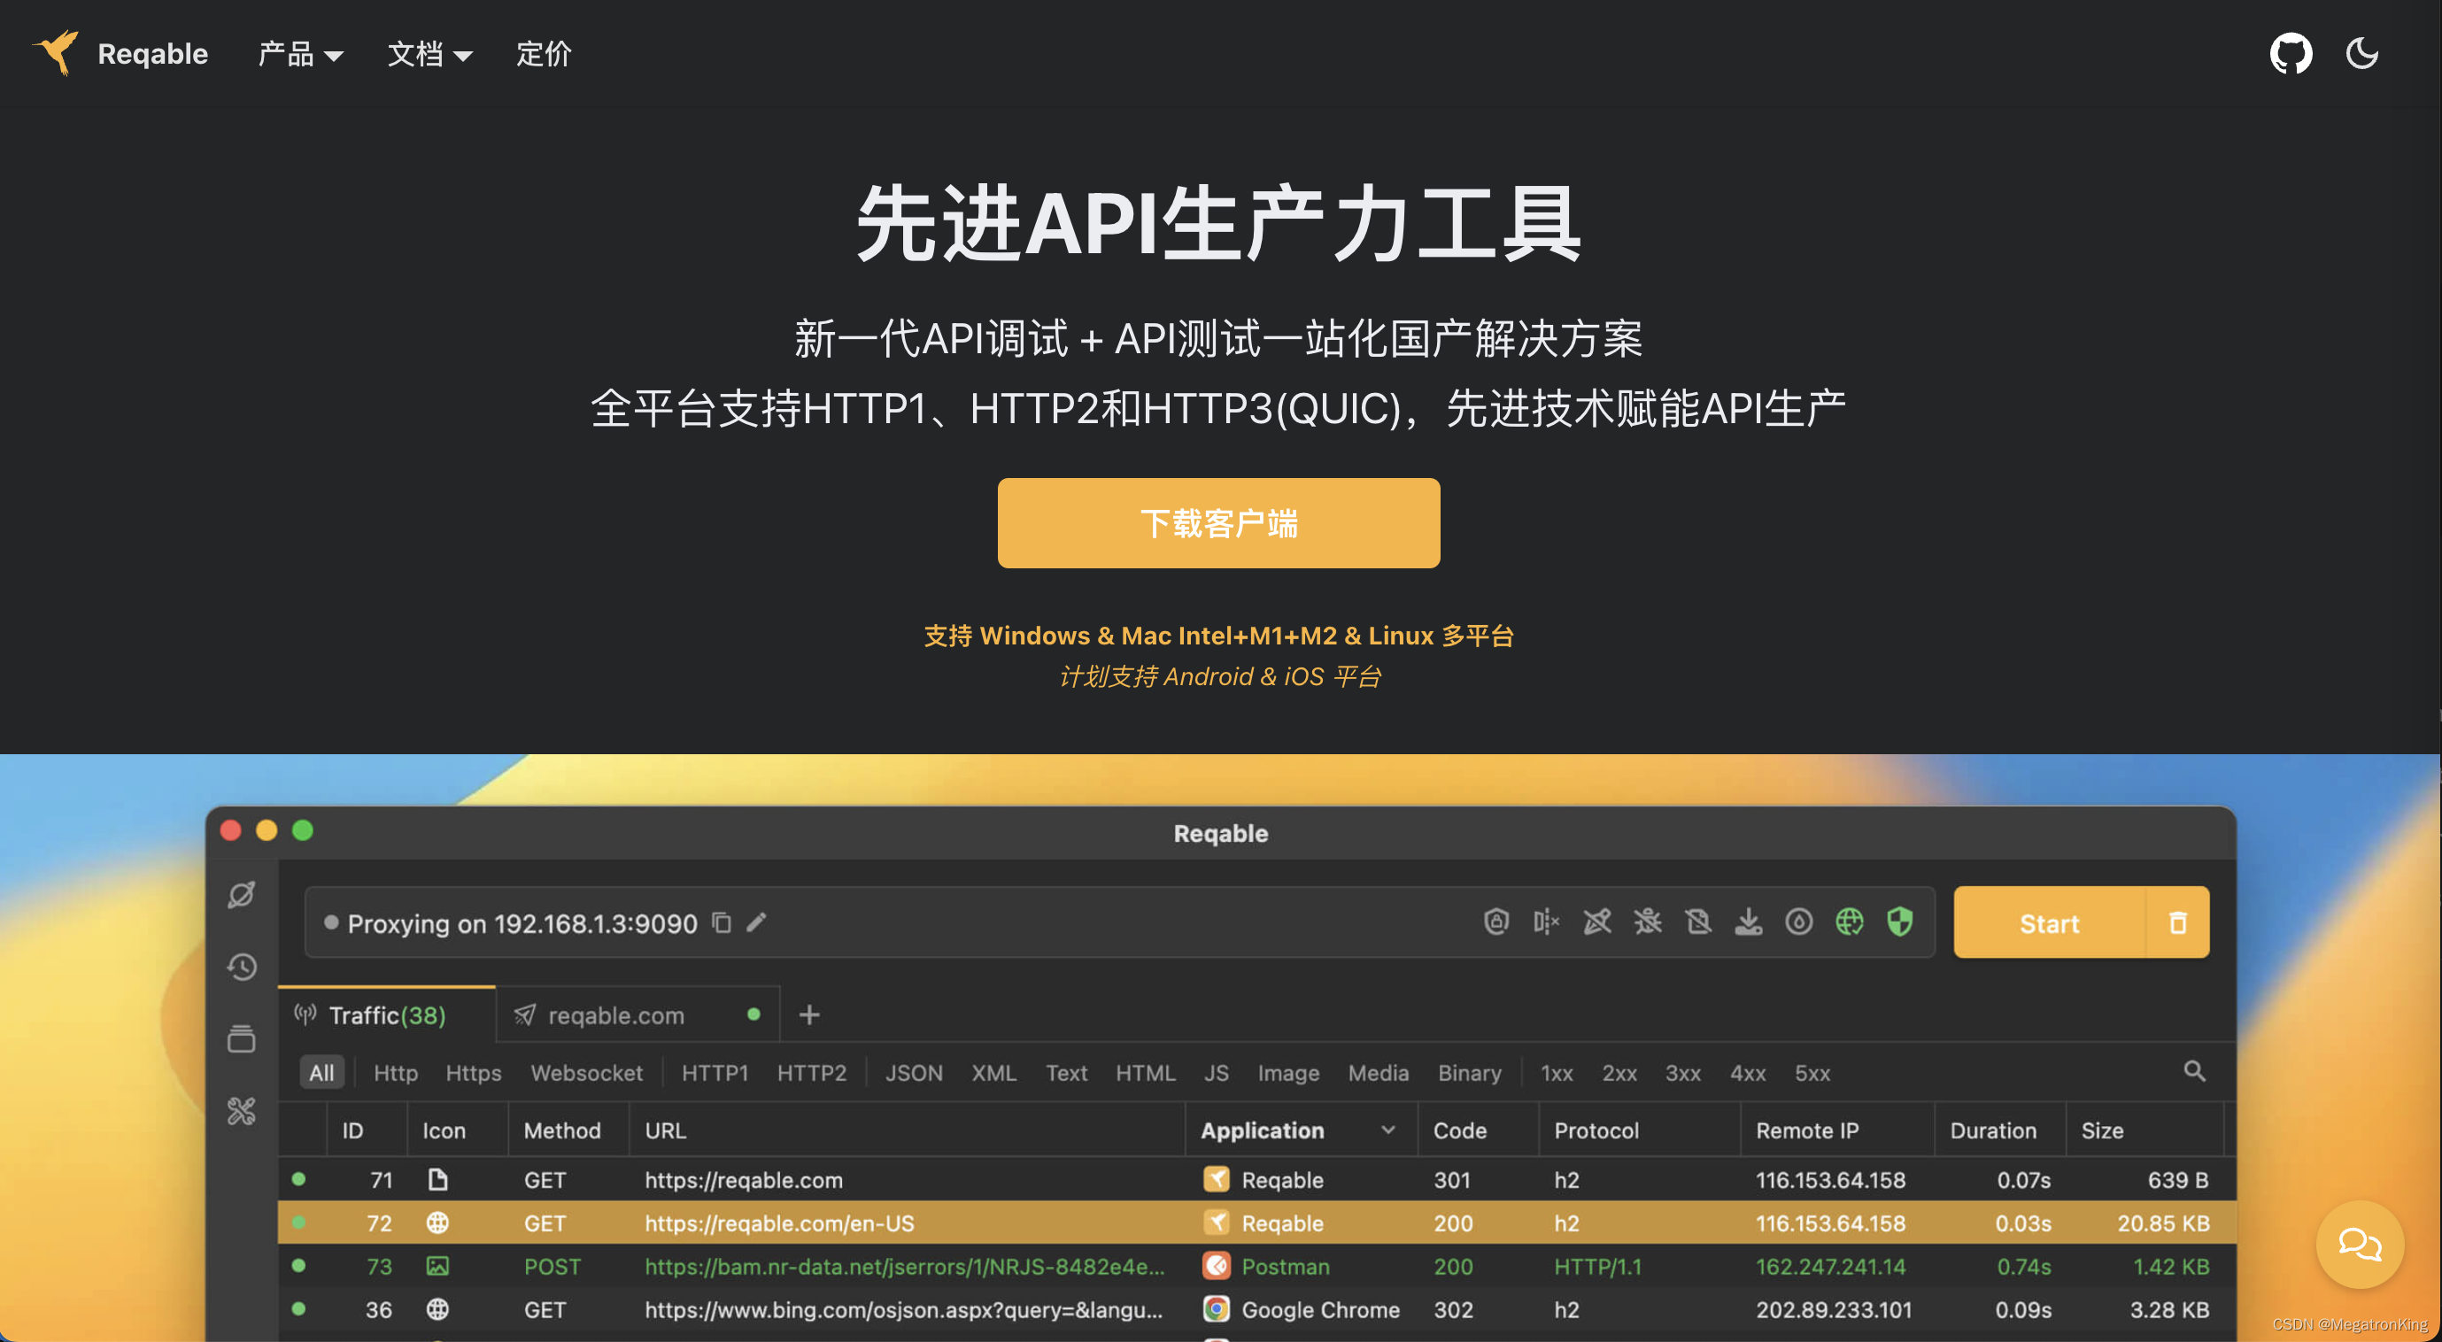The height and width of the screenshot is (1342, 2442).
Task: Go to the 定价 pricing page
Action: click(x=543, y=54)
